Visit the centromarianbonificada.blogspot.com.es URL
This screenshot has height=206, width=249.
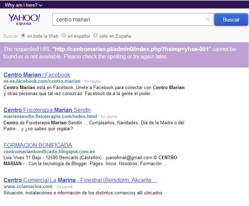[49, 151]
